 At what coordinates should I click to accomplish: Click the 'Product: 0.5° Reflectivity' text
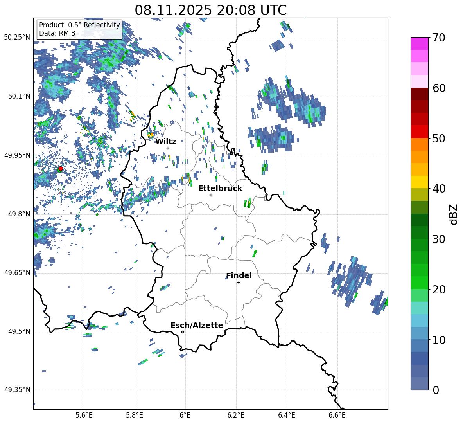tap(79, 25)
